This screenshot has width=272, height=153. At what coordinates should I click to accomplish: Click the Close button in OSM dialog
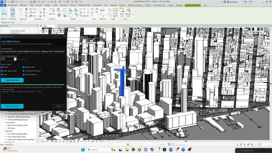pyautogui.click(x=58, y=106)
